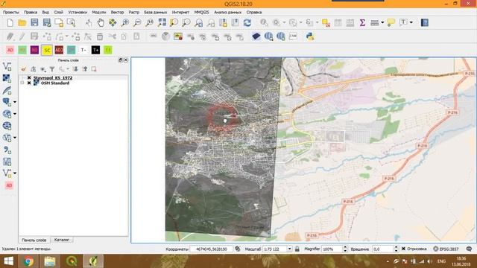Image resolution: width=477 pixels, height=268 pixels.
Task: Open Chrome from the taskbar
Action: (28, 261)
